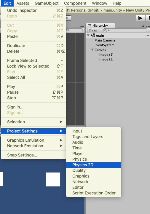Collapse the Canvas object tree
Screen dimensions: 150x214
point(92,50)
